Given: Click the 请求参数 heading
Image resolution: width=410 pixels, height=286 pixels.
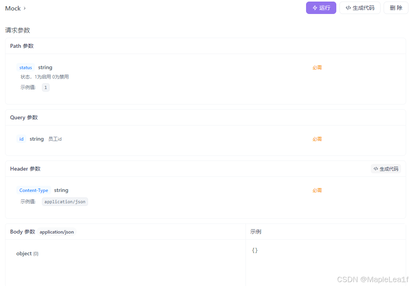Looking at the screenshot, I should click(17, 30).
